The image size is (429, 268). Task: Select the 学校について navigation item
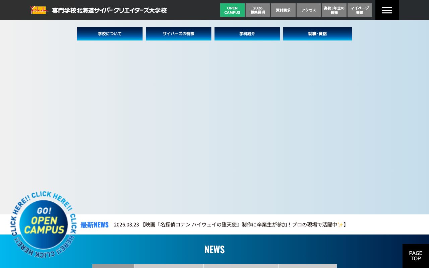[x=110, y=33]
